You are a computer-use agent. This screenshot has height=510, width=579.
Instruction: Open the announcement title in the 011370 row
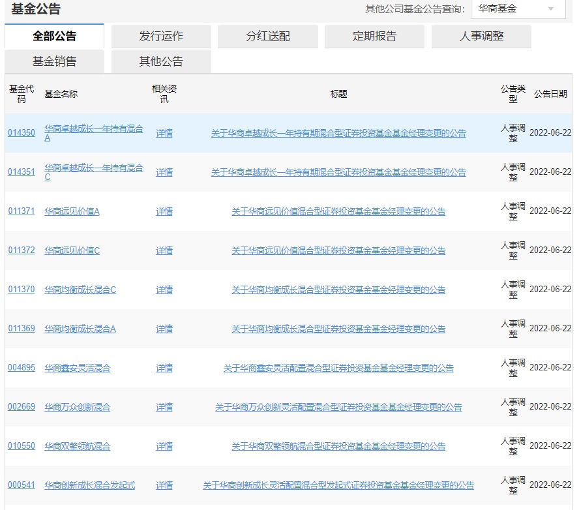click(x=338, y=290)
